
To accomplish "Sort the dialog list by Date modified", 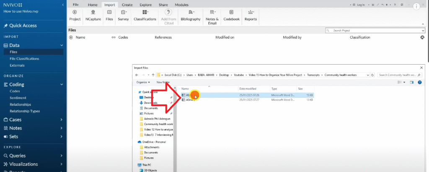I will [x=248, y=89].
